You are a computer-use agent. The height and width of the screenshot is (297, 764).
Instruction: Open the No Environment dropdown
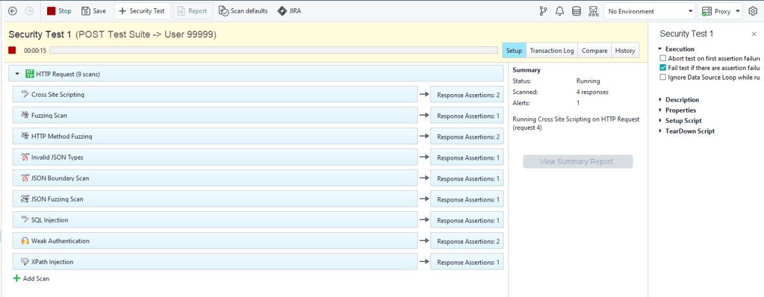coord(649,11)
